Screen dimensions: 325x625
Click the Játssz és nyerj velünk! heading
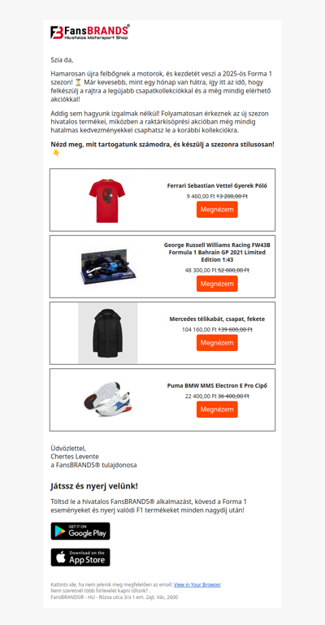(x=94, y=486)
